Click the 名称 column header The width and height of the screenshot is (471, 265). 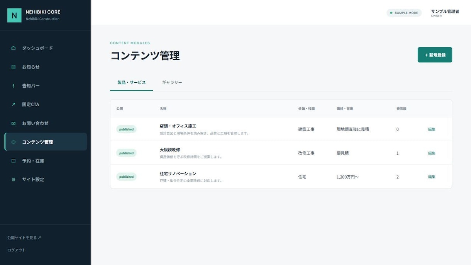[163, 109]
